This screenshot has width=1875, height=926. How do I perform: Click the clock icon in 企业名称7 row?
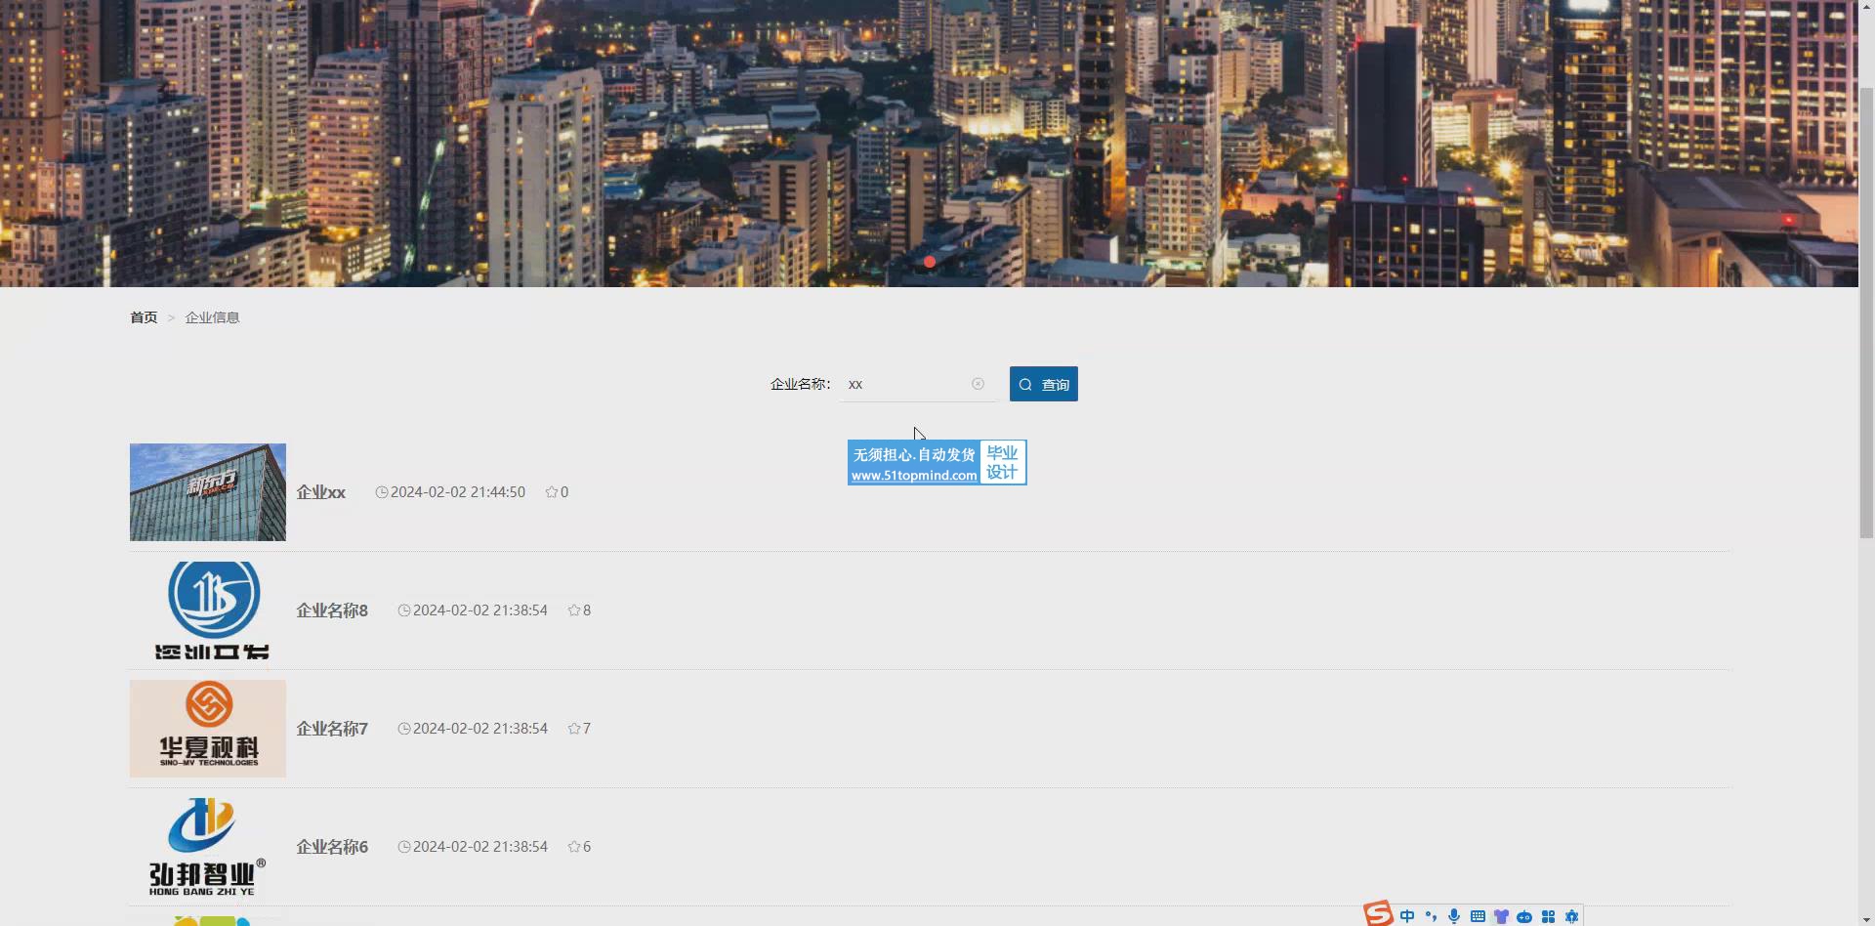point(404,729)
